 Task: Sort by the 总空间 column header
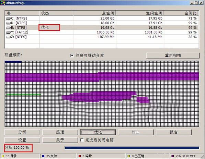coord(95,13)
